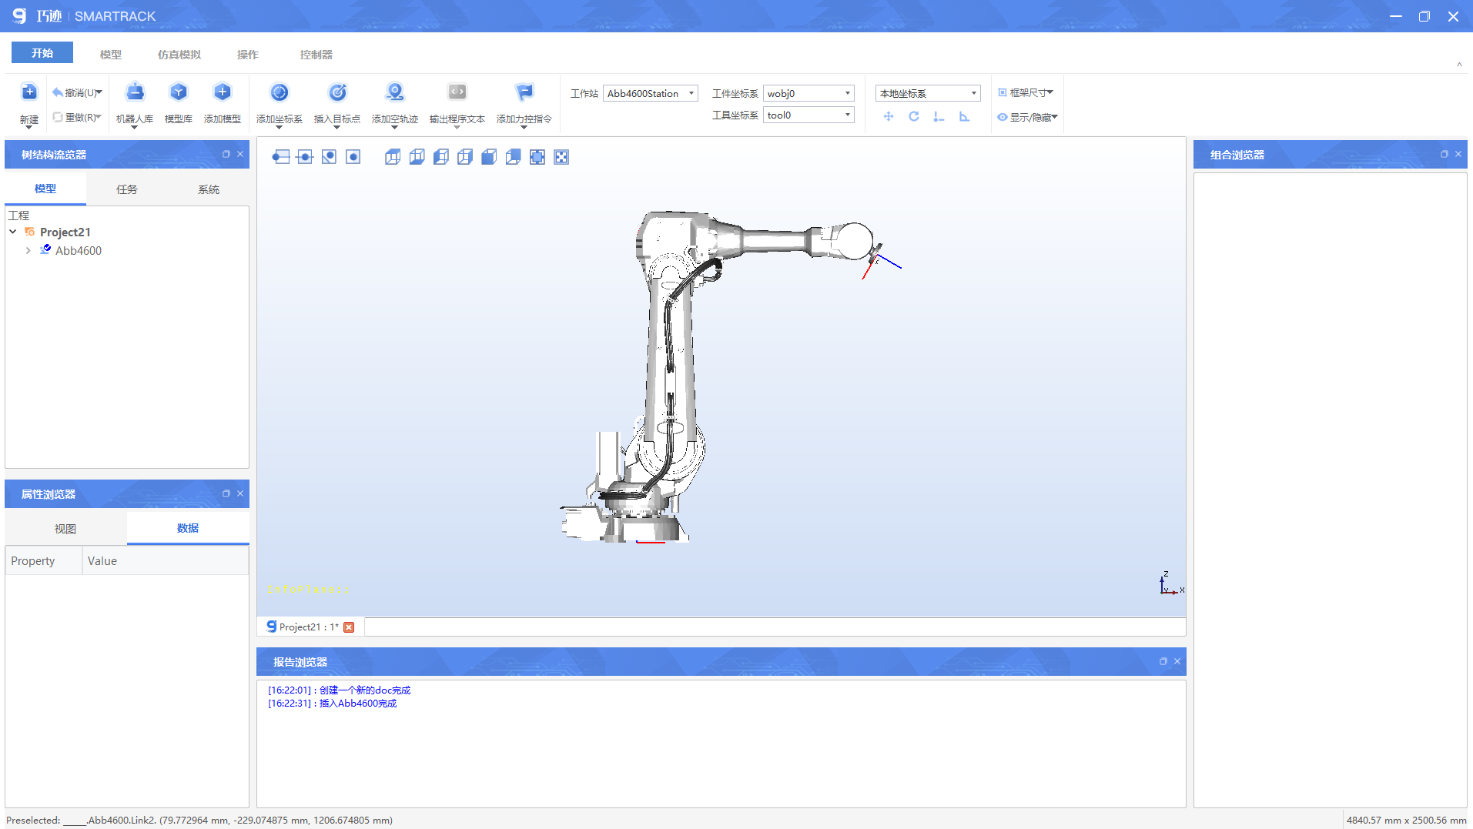Click the Value column header
The width and height of the screenshot is (1473, 829).
pyautogui.click(x=165, y=560)
